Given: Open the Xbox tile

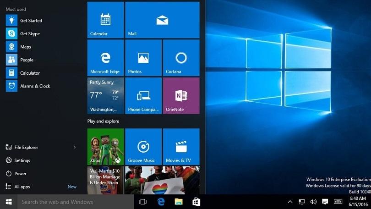Looking at the screenshot, I should click(105, 147).
